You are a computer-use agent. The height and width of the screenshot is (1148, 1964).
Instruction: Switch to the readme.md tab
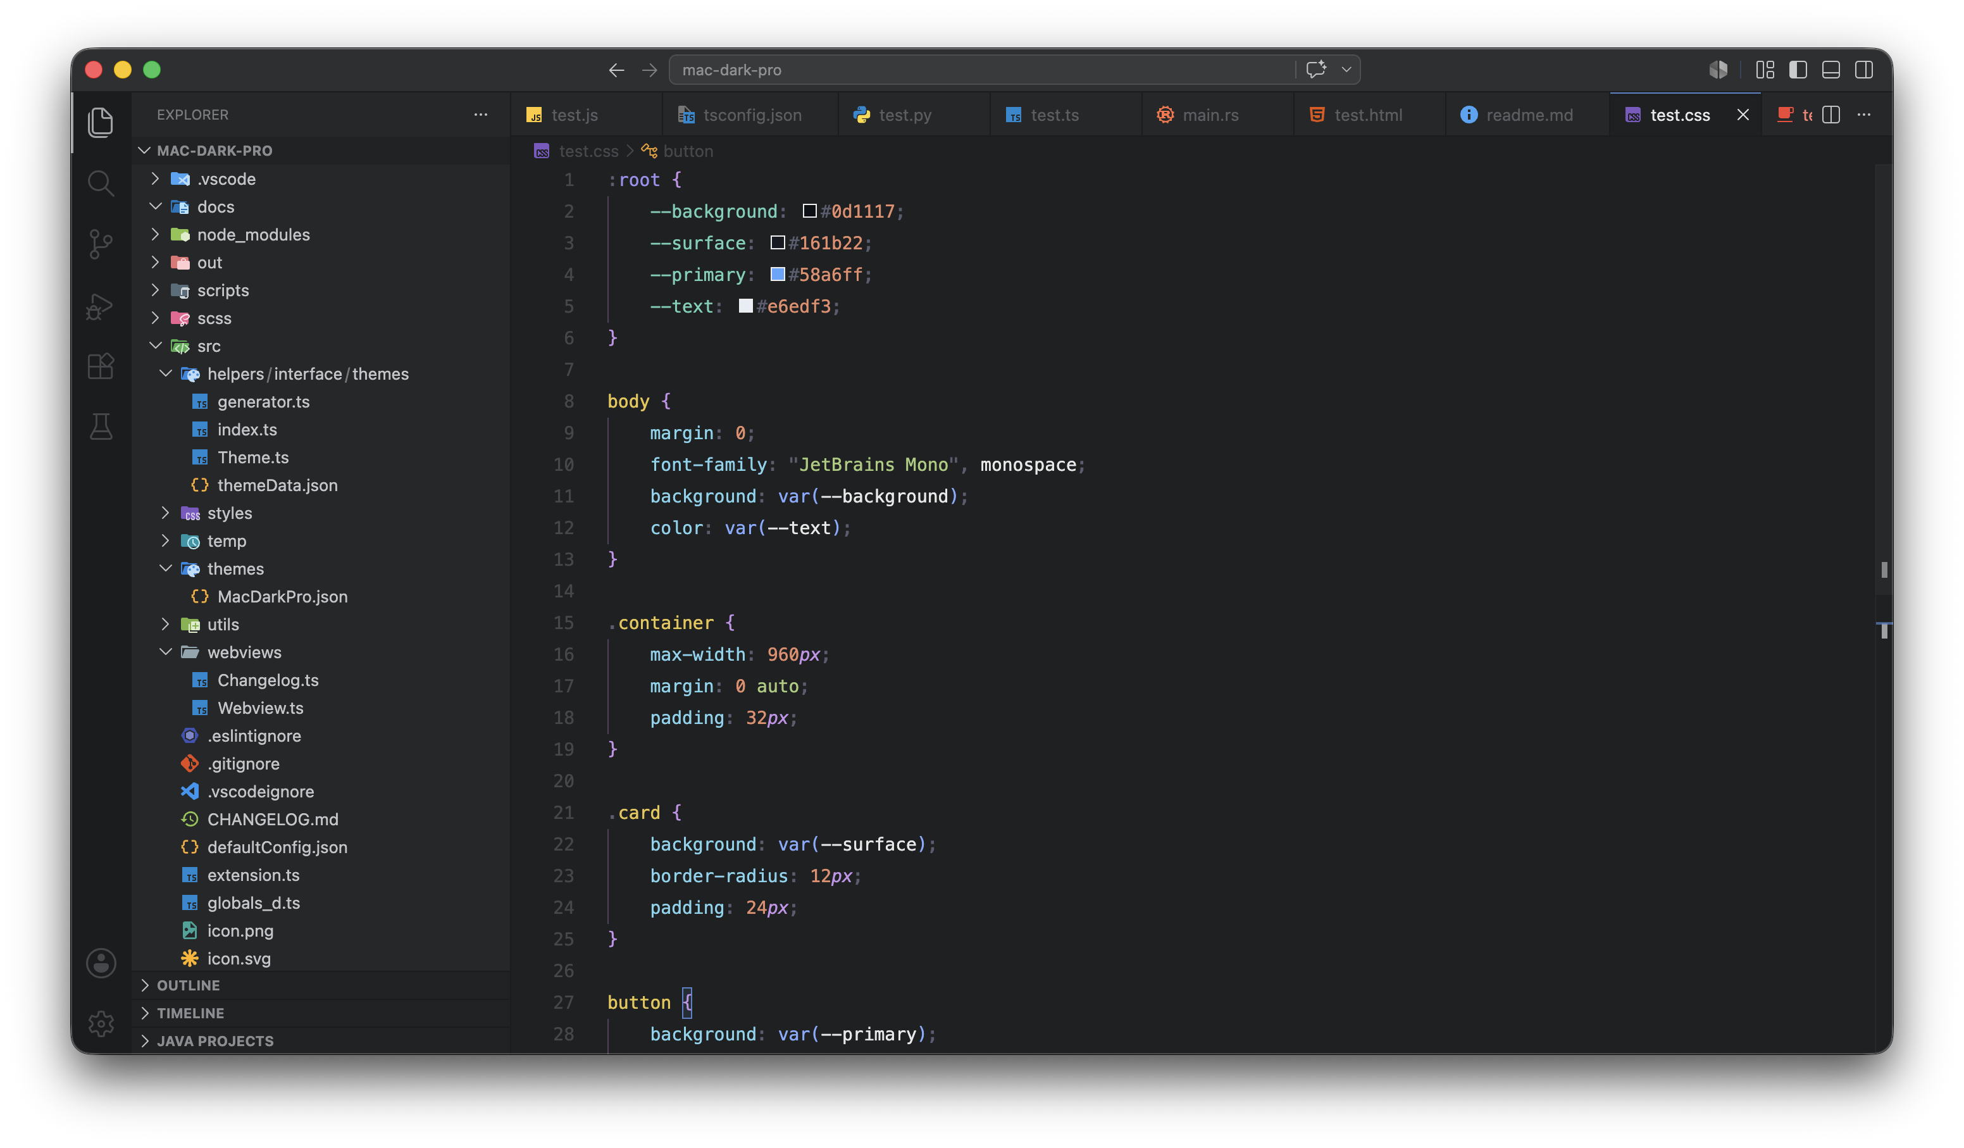pos(1528,115)
